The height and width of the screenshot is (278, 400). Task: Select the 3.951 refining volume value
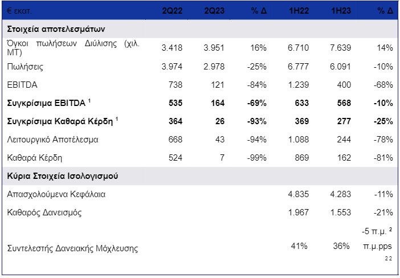(214, 48)
